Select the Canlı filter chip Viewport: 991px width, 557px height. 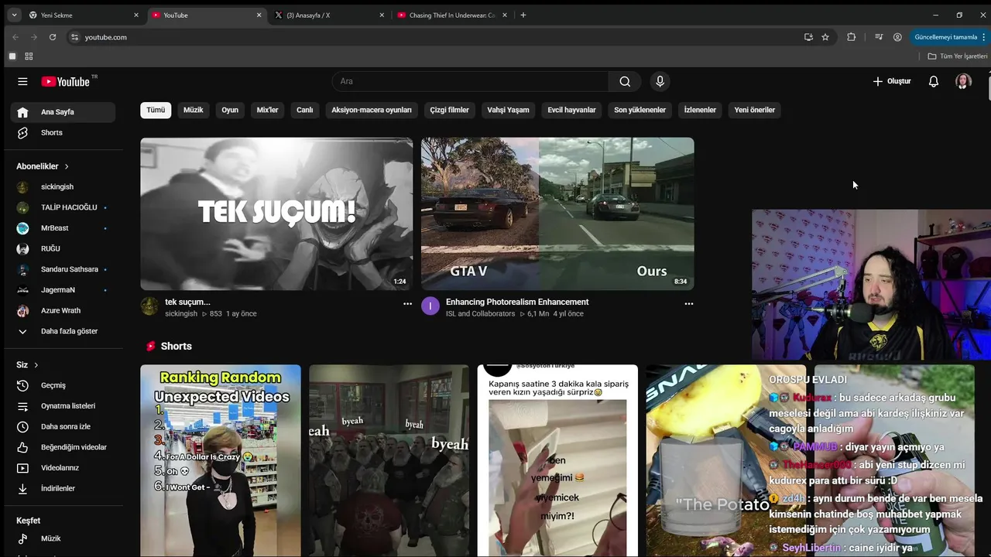[305, 110]
